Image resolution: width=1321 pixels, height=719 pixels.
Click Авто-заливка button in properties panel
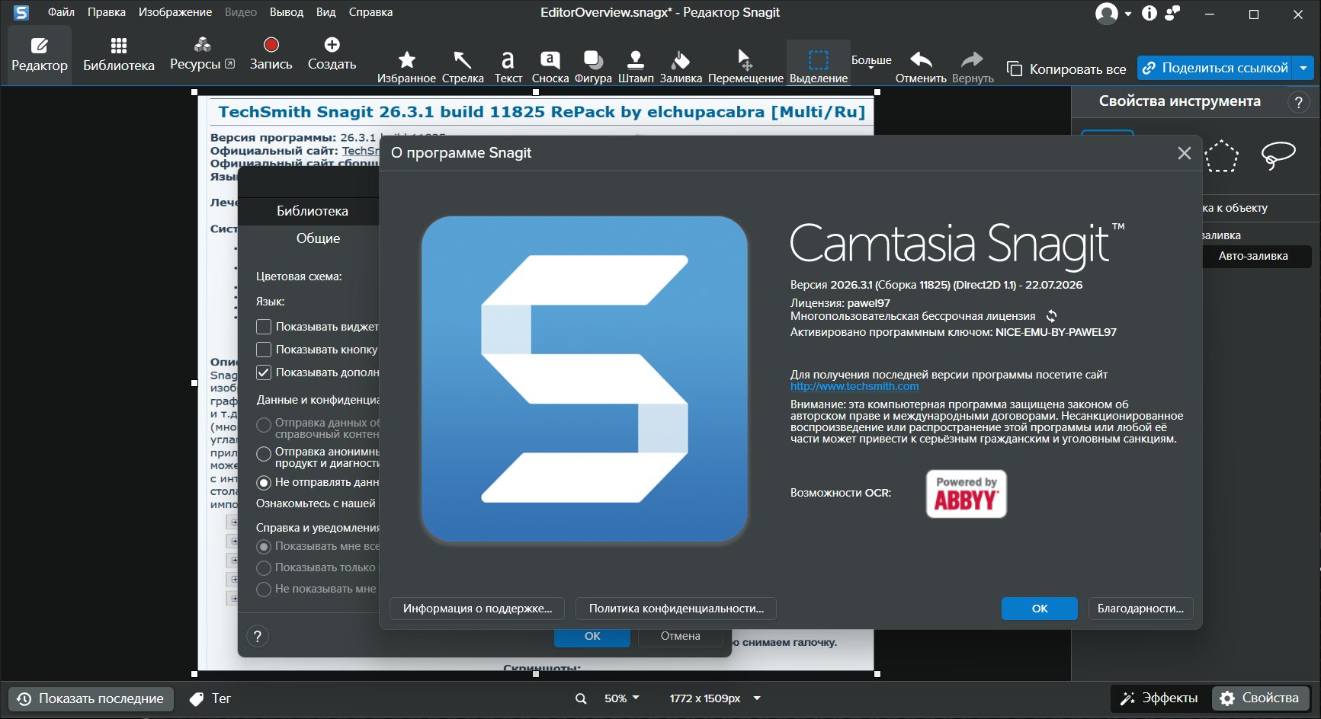tap(1253, 256)
